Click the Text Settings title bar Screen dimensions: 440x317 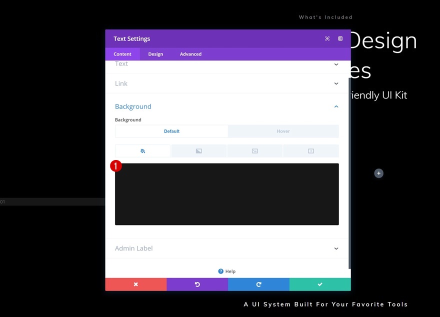pos(228,38)
